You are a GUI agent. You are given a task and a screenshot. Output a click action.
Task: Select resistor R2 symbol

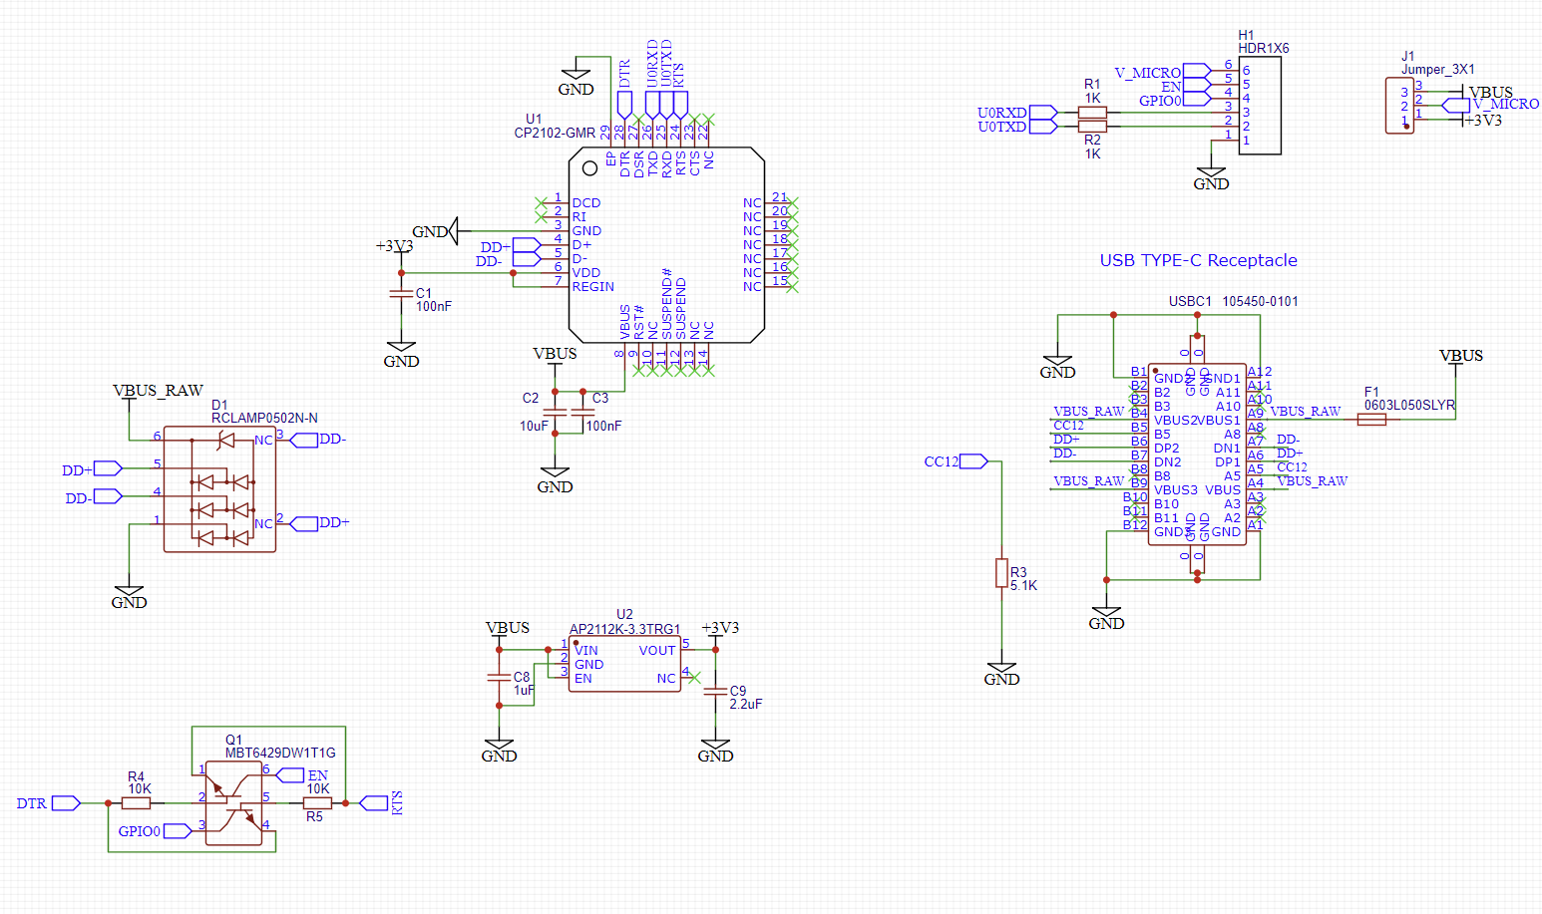1093,127
